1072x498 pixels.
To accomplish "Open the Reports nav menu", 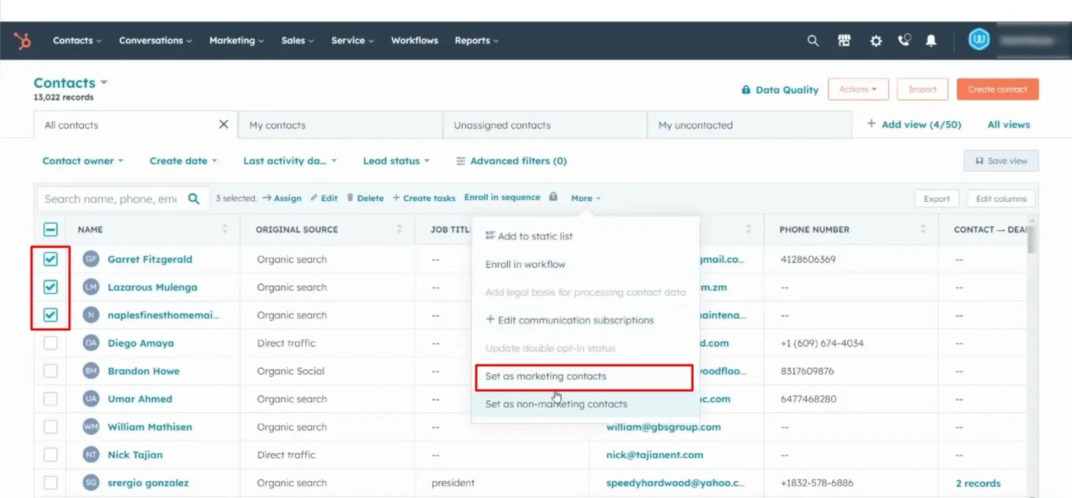I will [x=477, y=41].
